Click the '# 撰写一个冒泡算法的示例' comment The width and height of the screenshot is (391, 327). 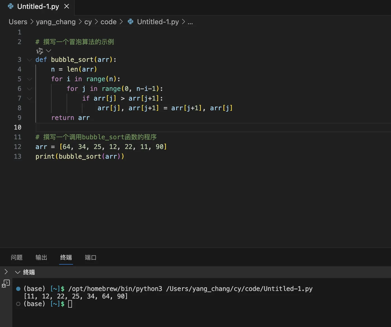tap(75, 42)
